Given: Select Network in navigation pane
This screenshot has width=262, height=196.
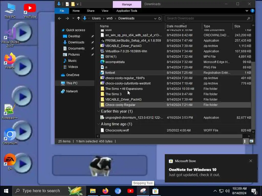Looking at the screenshot, I should [x=72, y=91].
